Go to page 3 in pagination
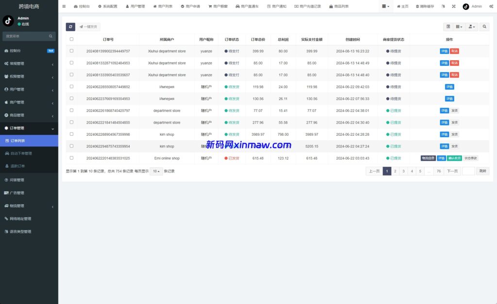 coord(403,171)
